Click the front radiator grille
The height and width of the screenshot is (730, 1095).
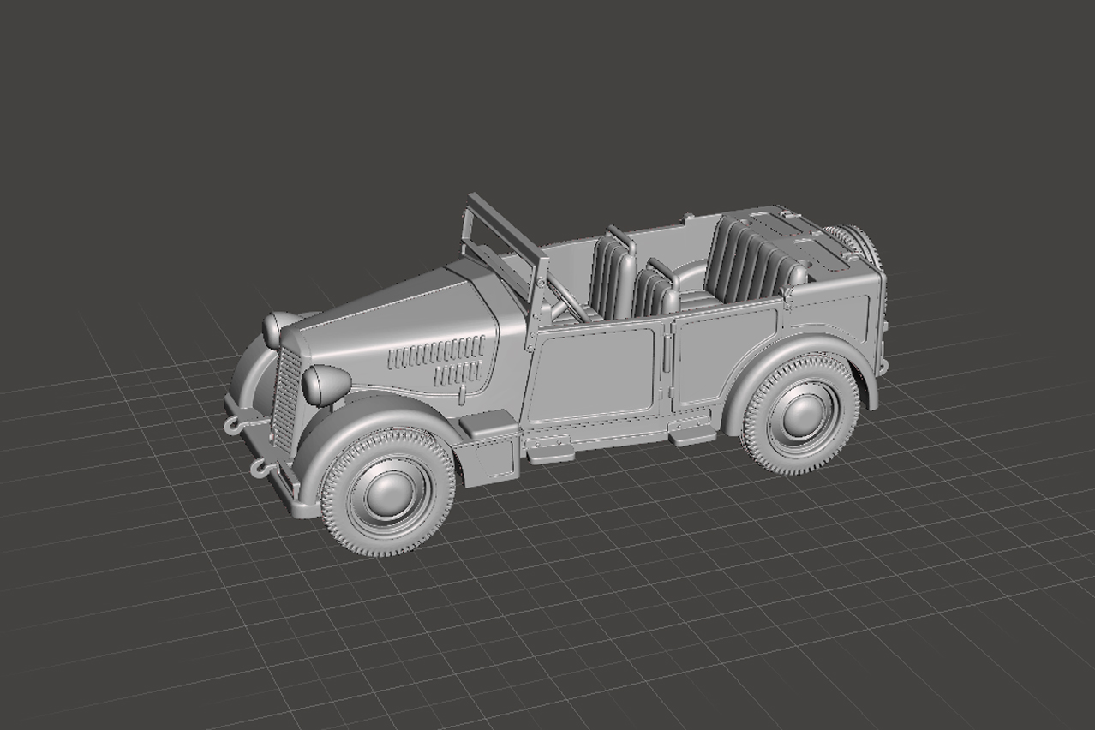tap(285, 401)
